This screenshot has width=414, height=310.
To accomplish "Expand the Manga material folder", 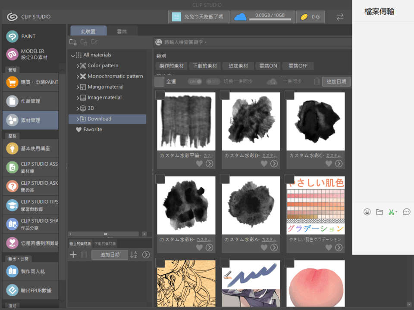I will point(78,87).
